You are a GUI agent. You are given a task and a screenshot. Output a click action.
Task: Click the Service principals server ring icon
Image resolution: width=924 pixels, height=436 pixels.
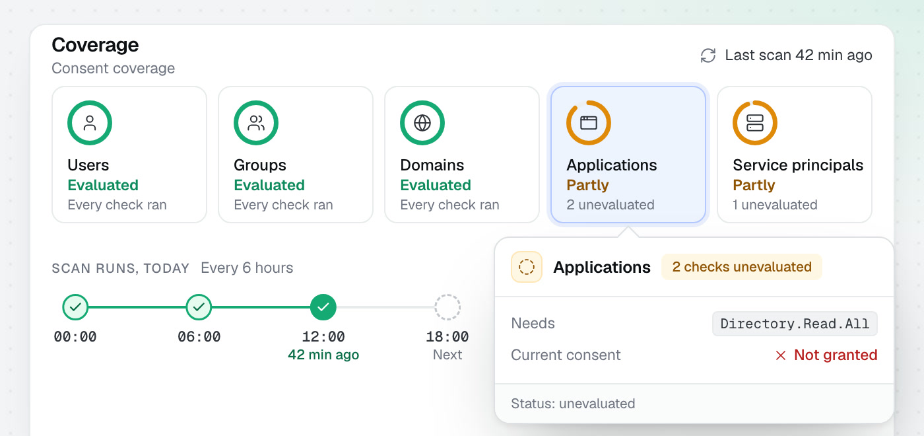point(755,123)
